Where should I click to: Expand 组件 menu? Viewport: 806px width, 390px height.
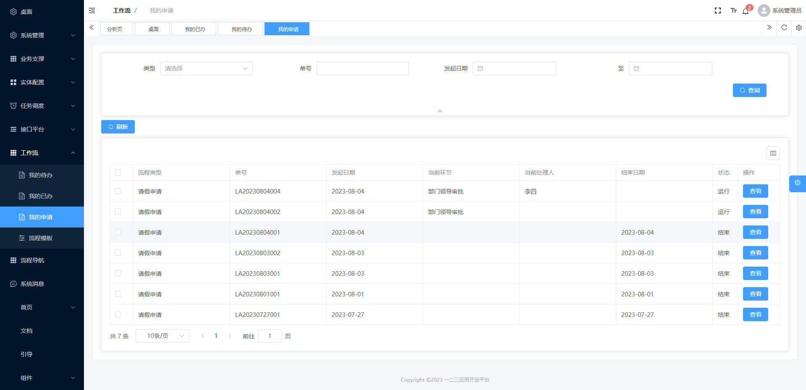(42, 378)
